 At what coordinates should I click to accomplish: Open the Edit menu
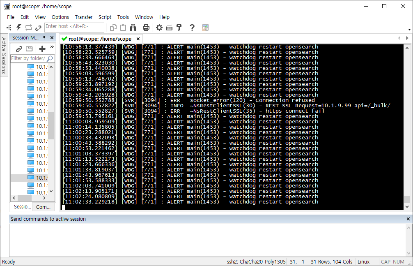25,17
